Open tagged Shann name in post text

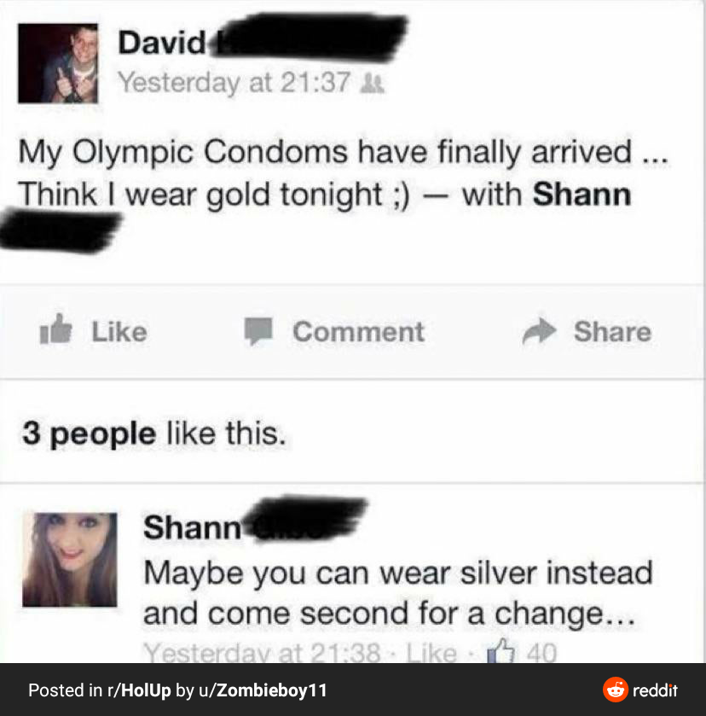582,195
